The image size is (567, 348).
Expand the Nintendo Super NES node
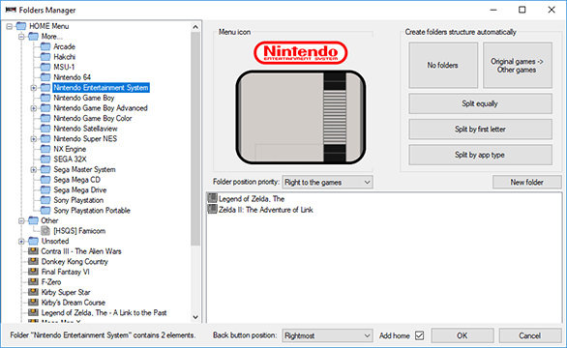click(x=34, y=139)
